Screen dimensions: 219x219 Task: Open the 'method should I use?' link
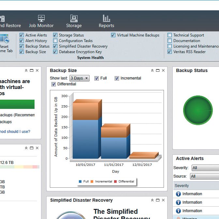[15, 132]
